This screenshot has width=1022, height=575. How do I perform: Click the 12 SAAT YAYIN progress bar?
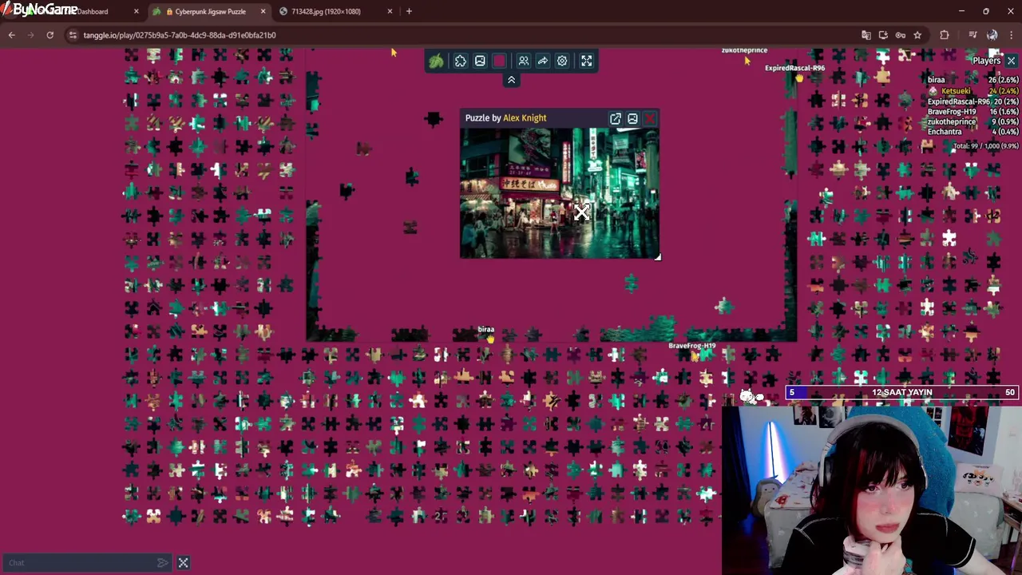[902, 392]
